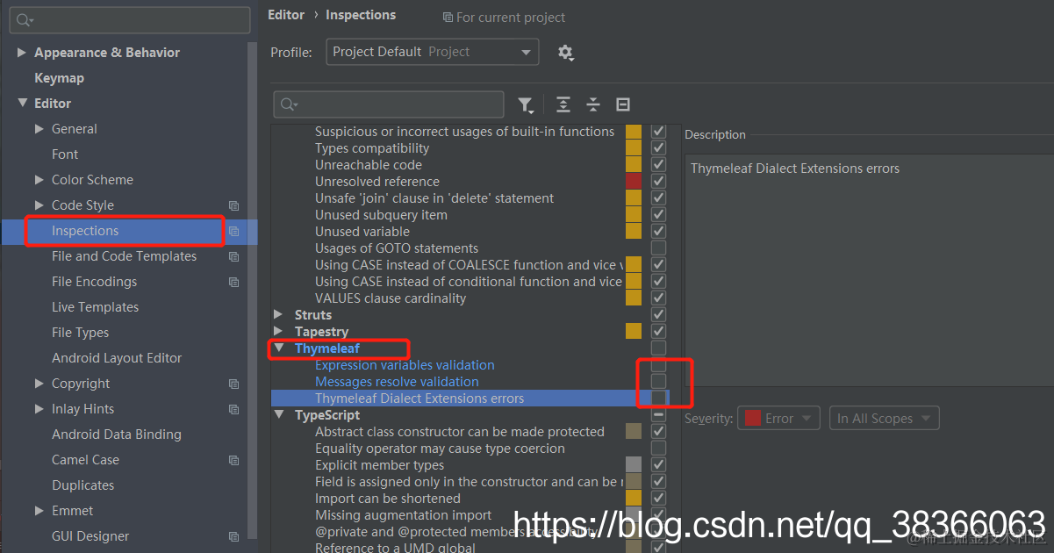Screen dimensions: 1054x553
Task: Enable Equality operator may cause type coercion
Action: pos(658,449)
